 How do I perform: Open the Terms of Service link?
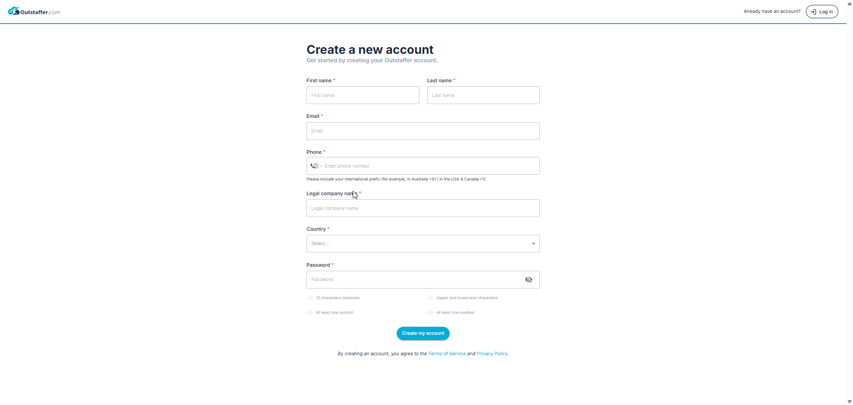pyautogui.click(x=447, y=354)
